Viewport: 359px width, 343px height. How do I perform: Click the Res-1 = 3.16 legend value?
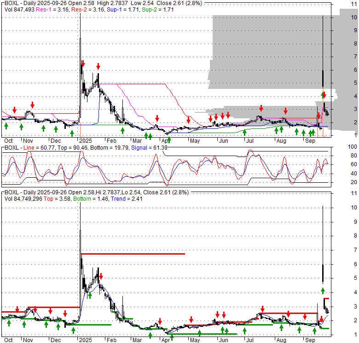pos(52,10)
